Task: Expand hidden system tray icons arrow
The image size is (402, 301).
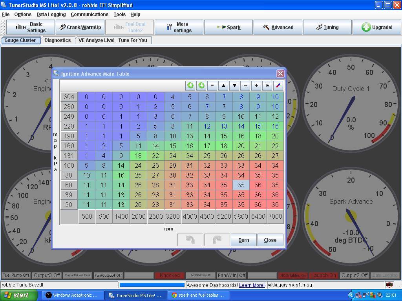Action: (x=351, y=295)
